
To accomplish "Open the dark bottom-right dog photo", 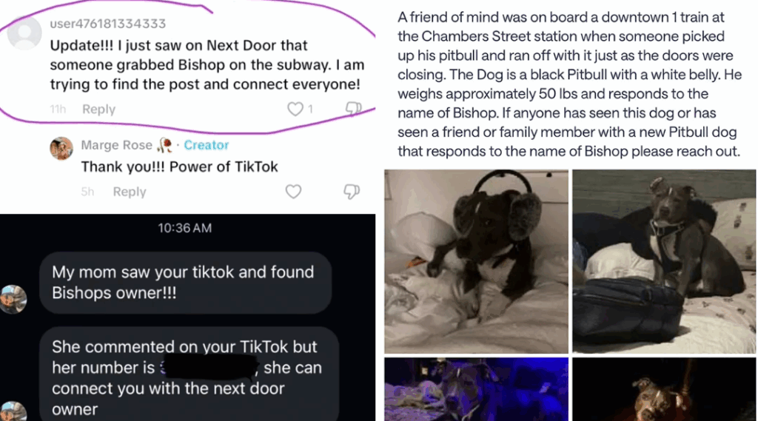I will click(664, 389).
